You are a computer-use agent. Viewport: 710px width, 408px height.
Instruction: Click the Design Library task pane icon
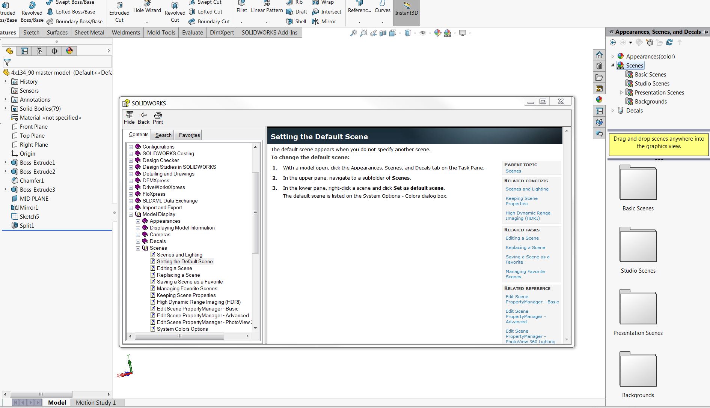pyautogui.click(x=599, y=66)
